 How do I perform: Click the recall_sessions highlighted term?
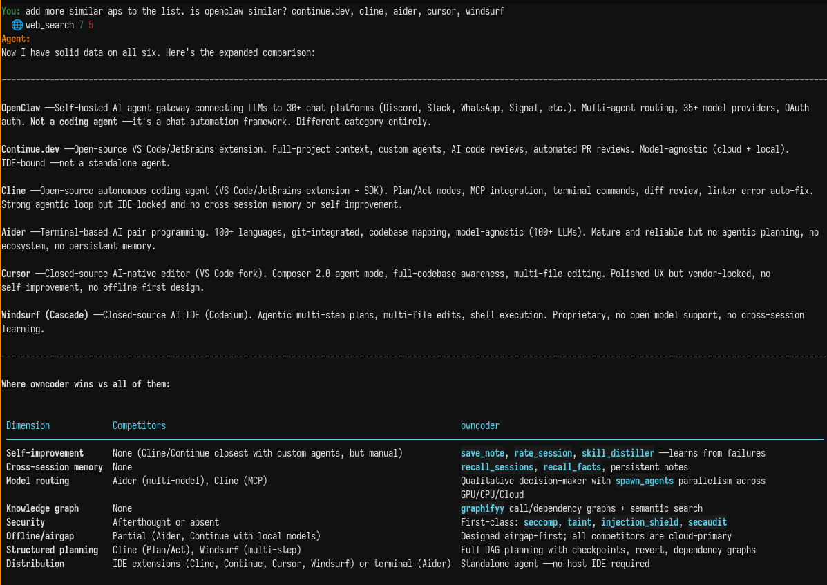[497, 467]
